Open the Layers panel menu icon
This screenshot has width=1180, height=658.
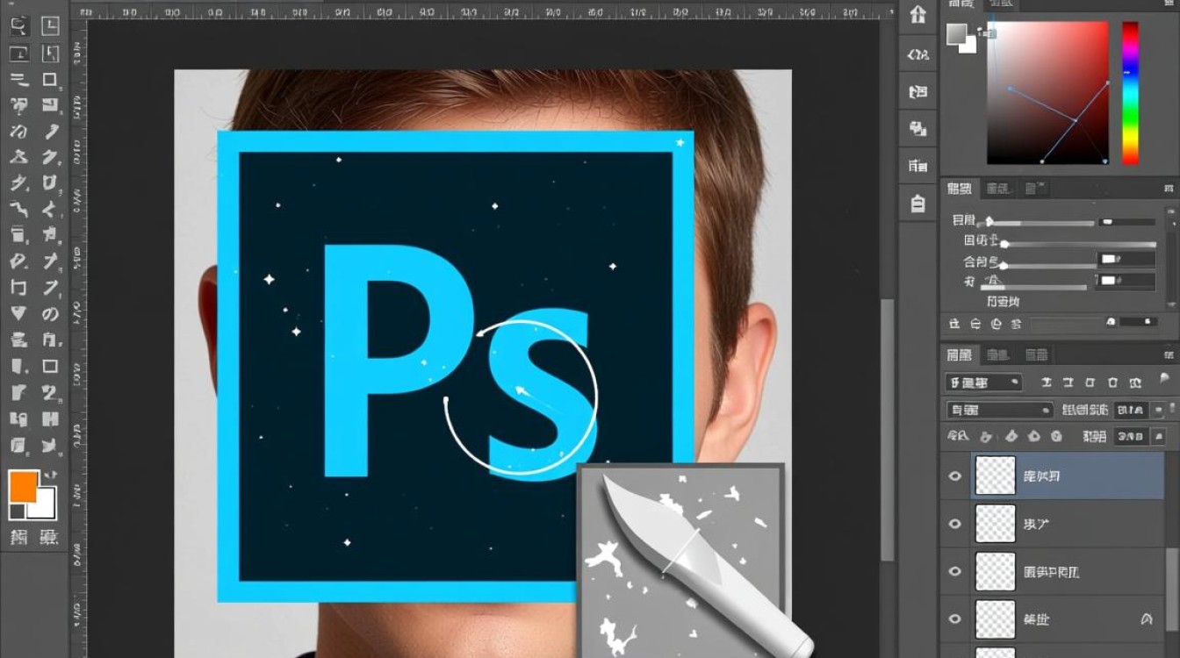1168,355
